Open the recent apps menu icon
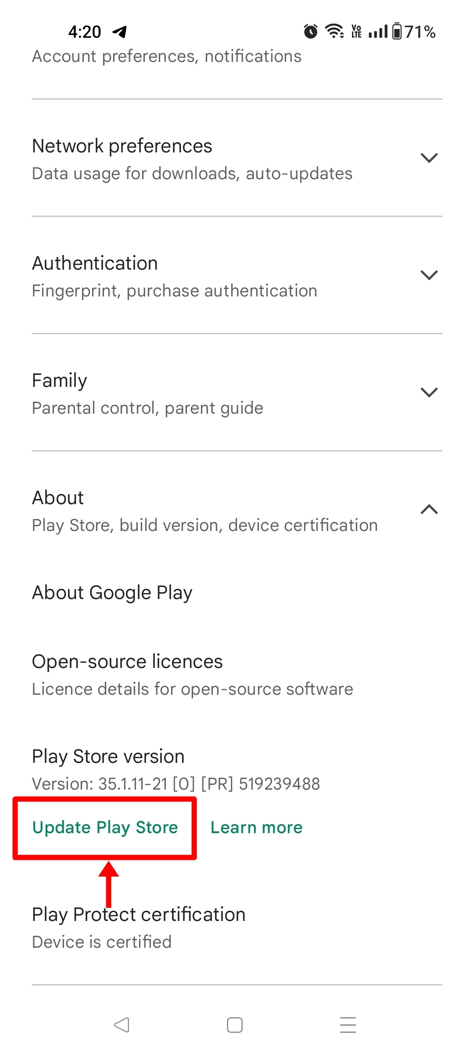 click(348, 1025)
